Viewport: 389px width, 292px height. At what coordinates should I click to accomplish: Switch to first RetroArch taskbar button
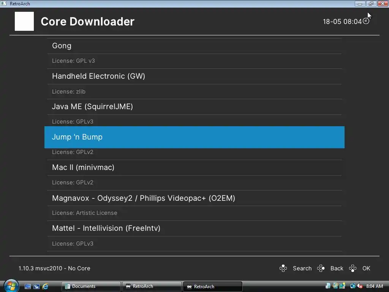coord(152,286)
